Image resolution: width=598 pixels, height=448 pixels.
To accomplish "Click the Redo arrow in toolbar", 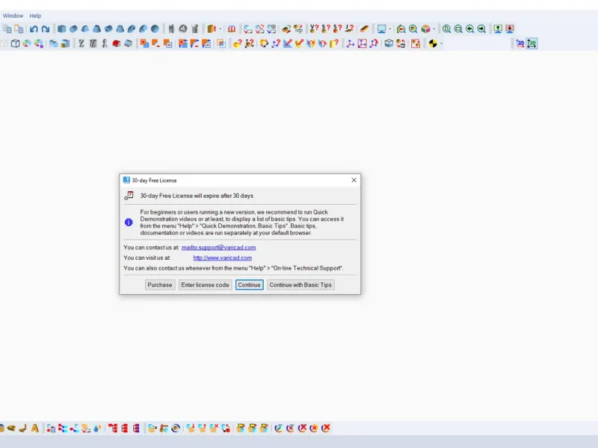I will 46,29.
